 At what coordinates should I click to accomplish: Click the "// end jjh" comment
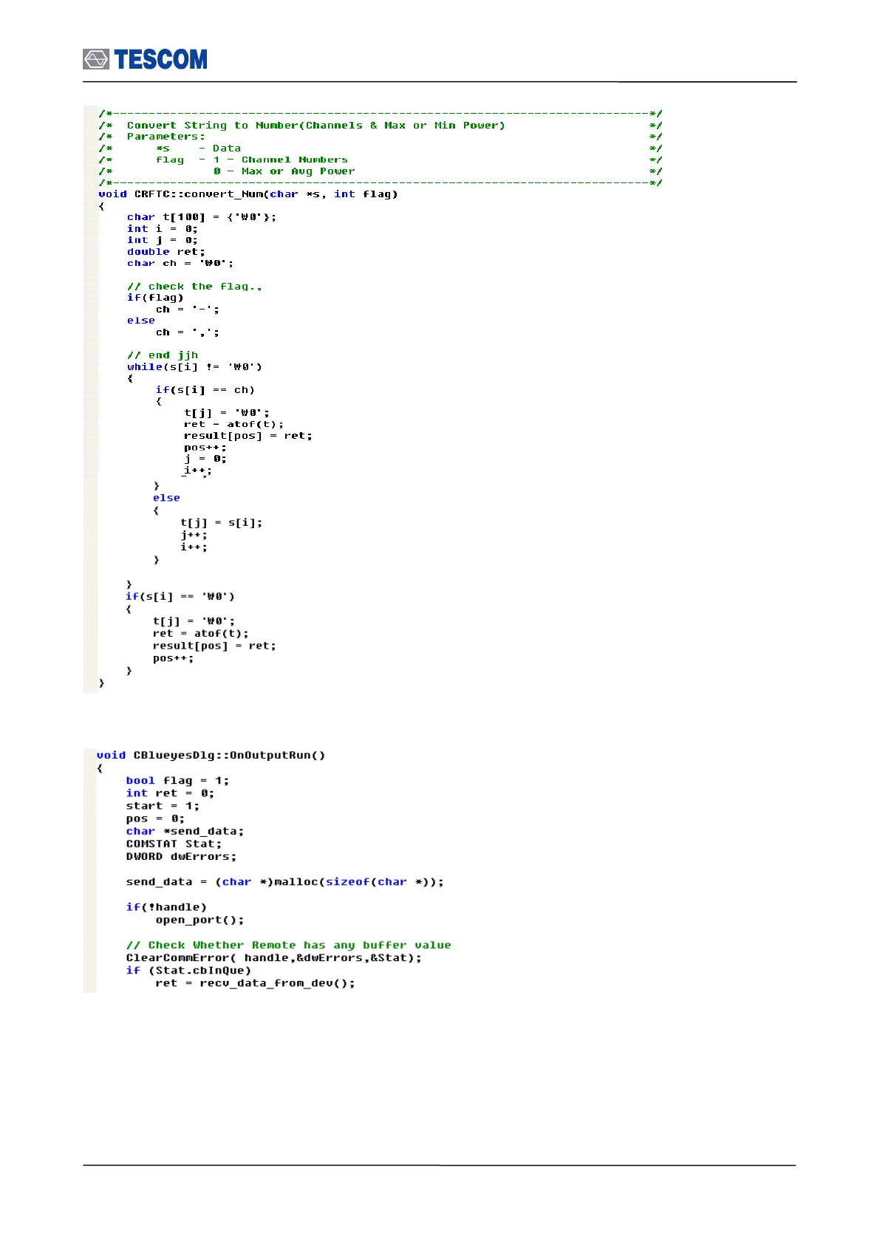pyautogui.click(x=163, y=355)
